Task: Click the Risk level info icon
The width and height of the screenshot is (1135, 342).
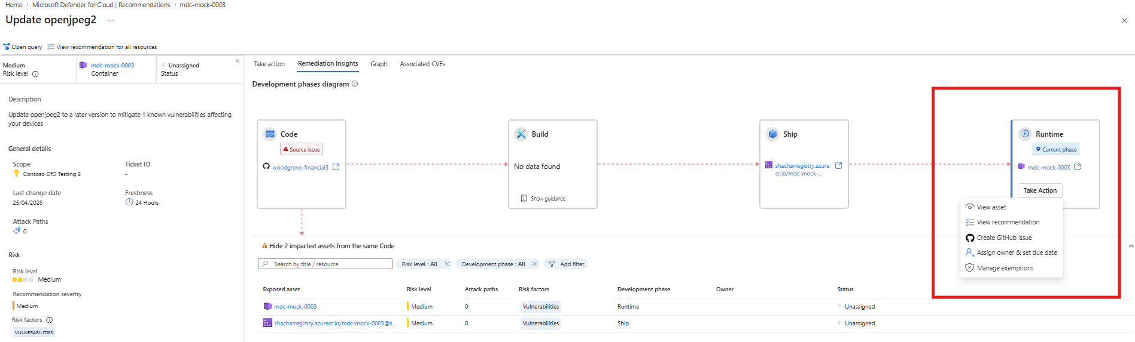Action: tap(35, 74)
